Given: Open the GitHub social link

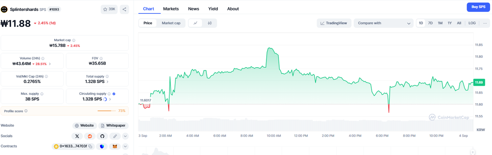Looking at the screenshot, I should [102, 136].
